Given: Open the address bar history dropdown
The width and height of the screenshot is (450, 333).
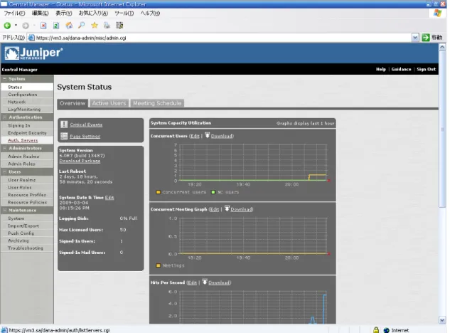Looking at the screenshot, I should pos(415,37).
